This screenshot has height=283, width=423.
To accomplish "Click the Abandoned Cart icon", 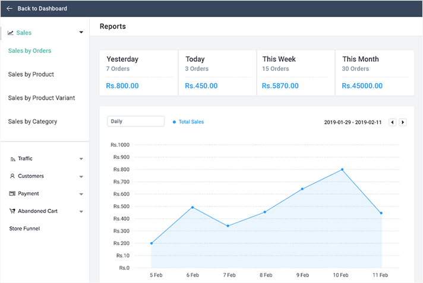I will click(12, 211).
